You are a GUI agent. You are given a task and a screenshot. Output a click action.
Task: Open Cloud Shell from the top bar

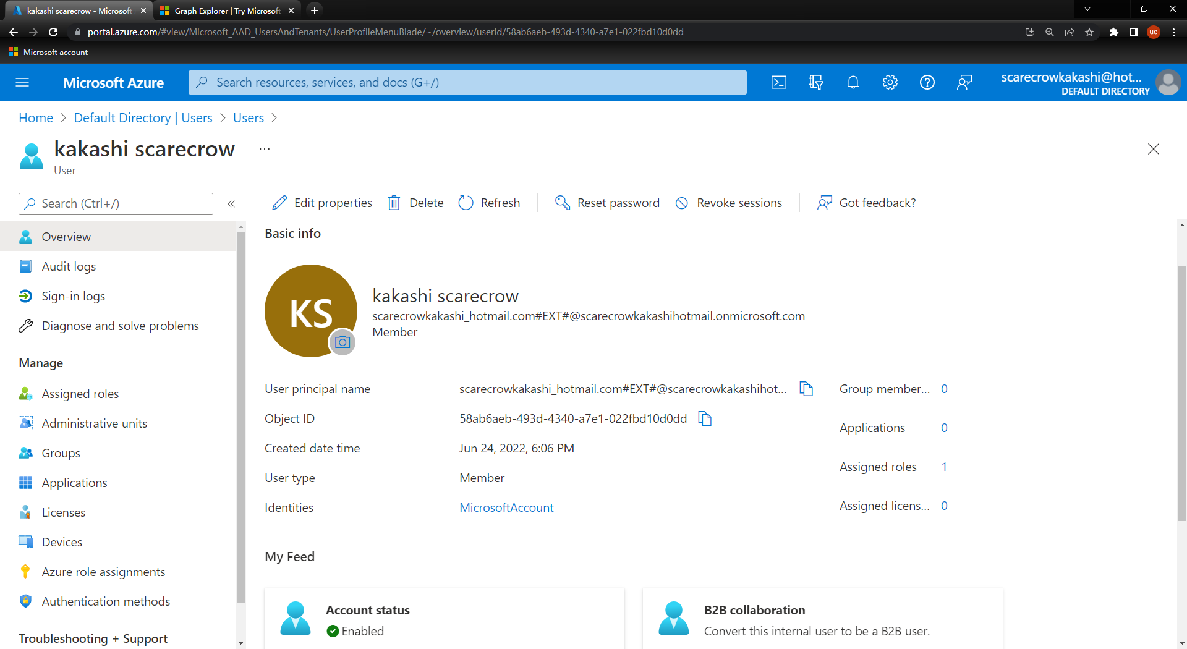pyautogui.click(x=779, y=82)
